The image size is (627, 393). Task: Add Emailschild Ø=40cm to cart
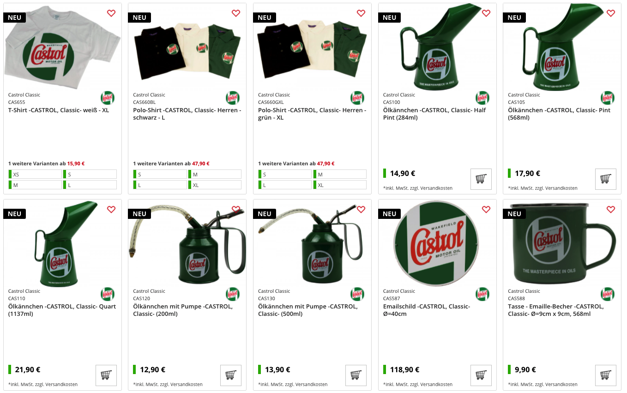point(481,375)
